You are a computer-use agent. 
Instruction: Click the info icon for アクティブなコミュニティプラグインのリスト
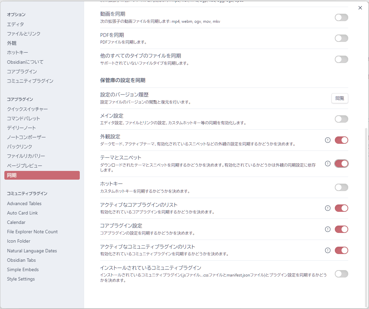pos(327,250)
